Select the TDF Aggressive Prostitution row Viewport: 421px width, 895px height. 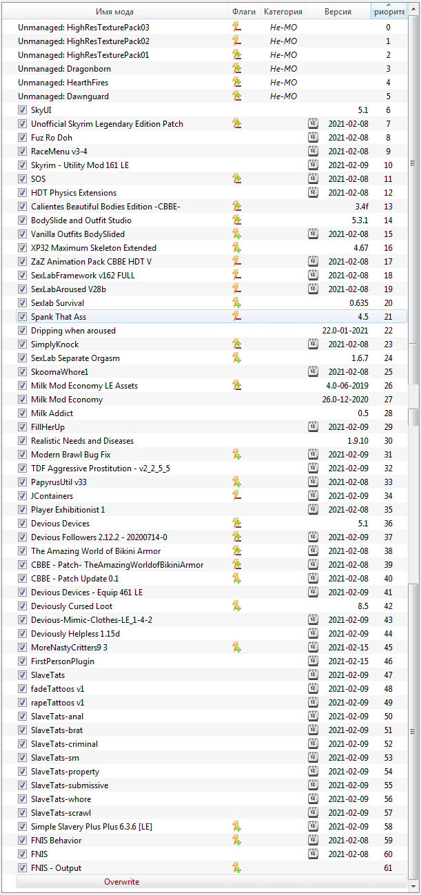click(x=211, y=469)
